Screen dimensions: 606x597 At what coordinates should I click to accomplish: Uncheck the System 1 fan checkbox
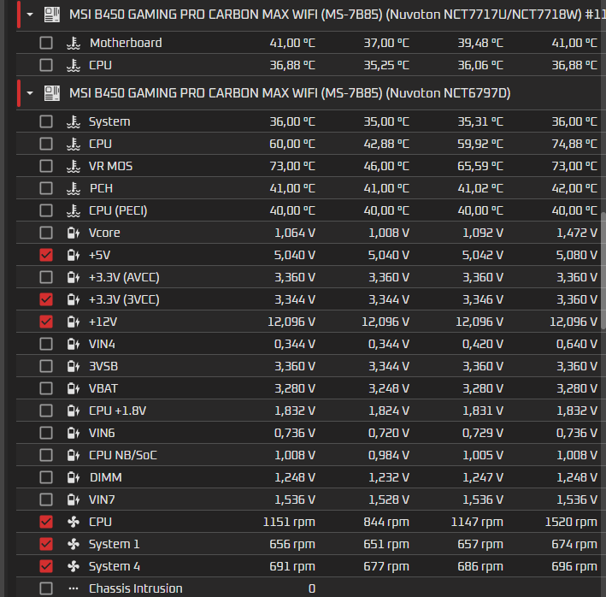tap(46, 544)
